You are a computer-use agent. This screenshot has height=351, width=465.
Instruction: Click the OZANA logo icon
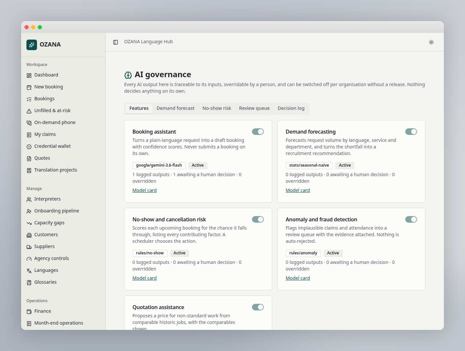[32, 45]
